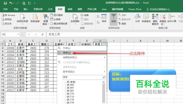Uncheck the 2754 checkbox
The width and height of the screenshot is (183, 104).
tap(68, 103)
